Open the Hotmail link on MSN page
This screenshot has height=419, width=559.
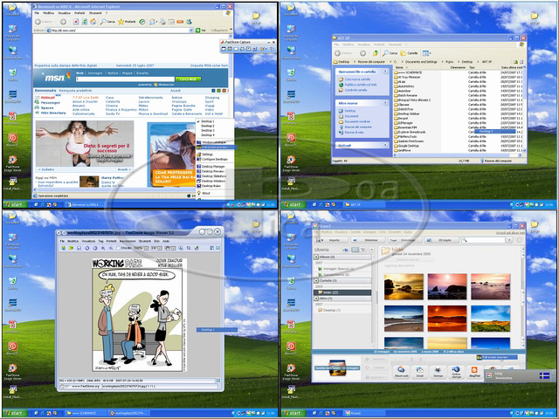pyautogui.click(x=48, y=98)
